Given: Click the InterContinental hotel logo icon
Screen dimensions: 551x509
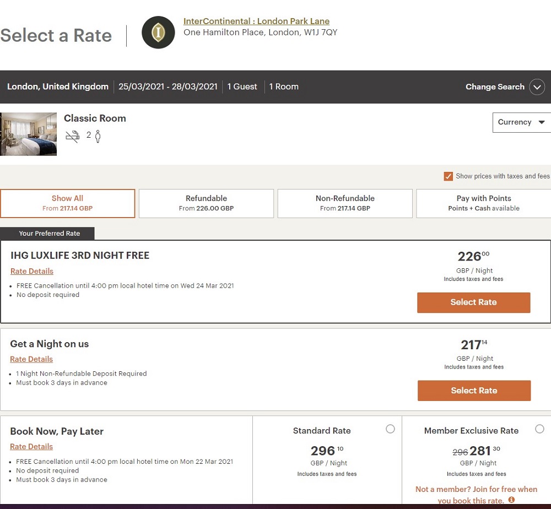Looking at the screenshot, I should point(158,33).
